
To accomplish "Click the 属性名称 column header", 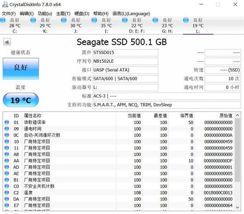I will [33, 116].
